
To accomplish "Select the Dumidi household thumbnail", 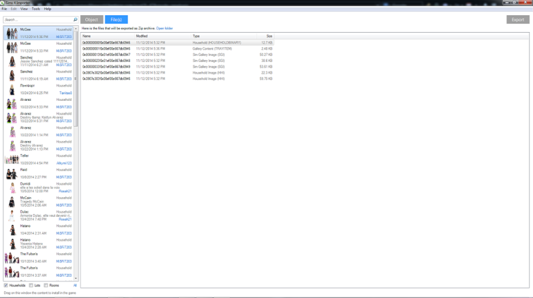I will [12, 187].
